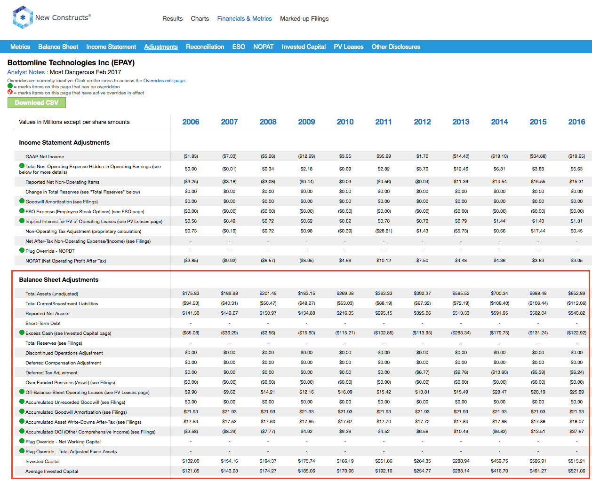592x480 pixels.
Task: Go to Charts in top navigation
Action: tap(200, 19)
